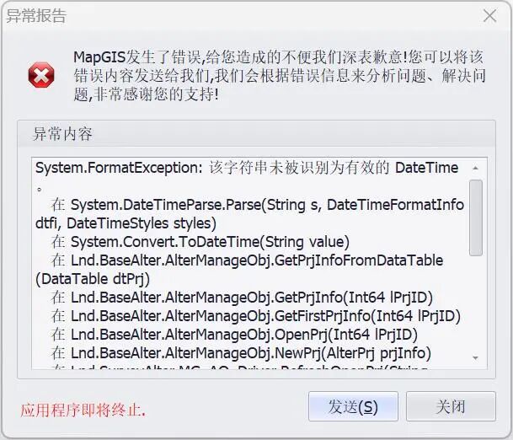Image resolution: width=513 pixels, height=440 pixels.
Task: Click the NewPrj(AlterPrj prjInfo) stack line
Action: (250, 353)
